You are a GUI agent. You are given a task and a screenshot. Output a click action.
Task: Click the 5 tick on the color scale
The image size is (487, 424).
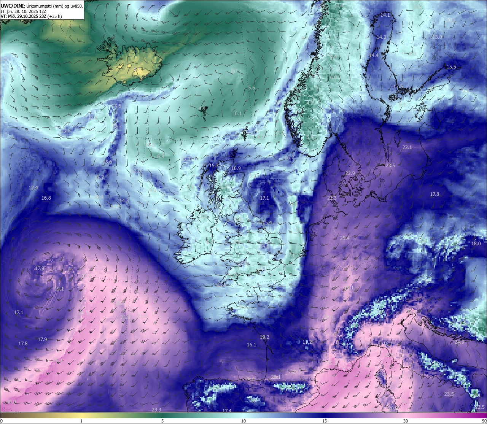pyautogui.click(x=162, y=421)
